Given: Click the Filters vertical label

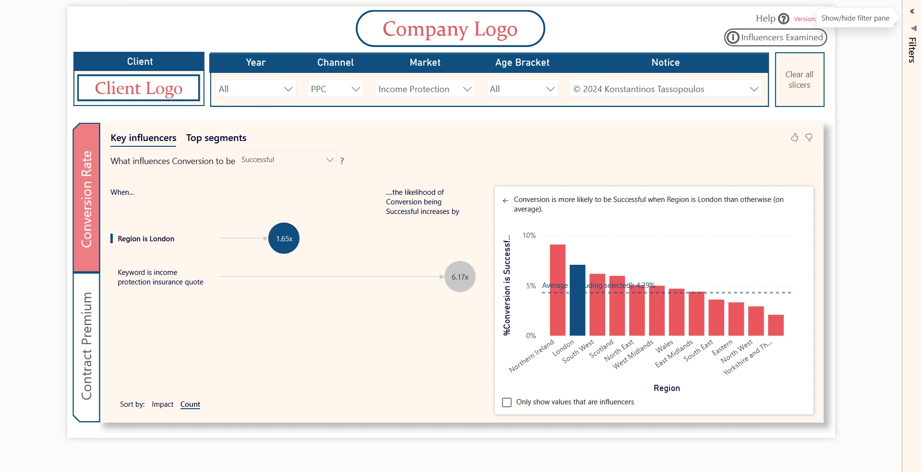Looking at the screenshot, I should click(x=912, y=50).
